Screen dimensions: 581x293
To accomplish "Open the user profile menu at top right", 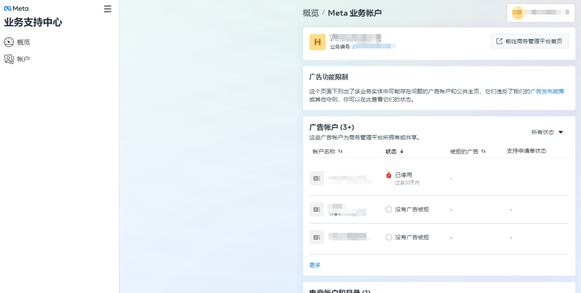I will [541, 12].
